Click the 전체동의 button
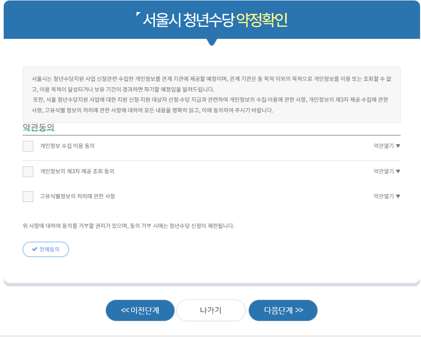 (x=46, y=249)
